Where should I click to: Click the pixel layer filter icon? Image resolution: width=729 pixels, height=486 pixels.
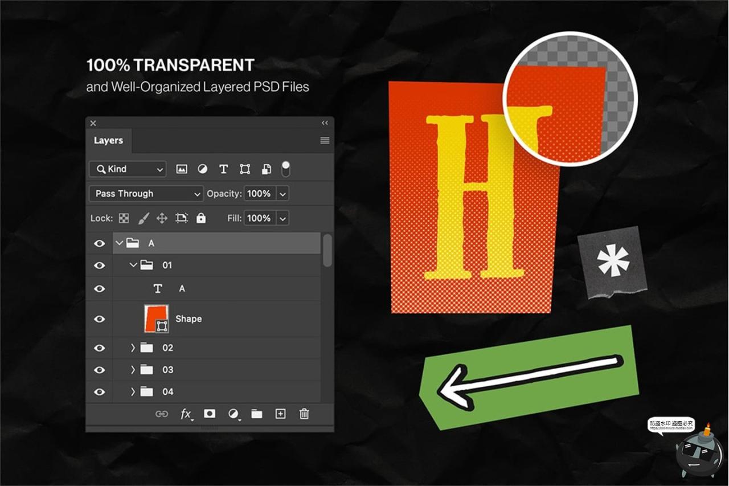[182, 169]
